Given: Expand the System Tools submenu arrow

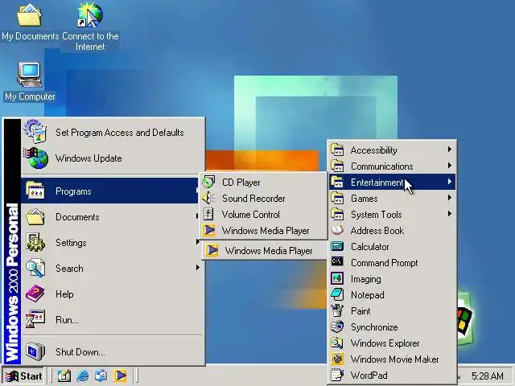Looking at the screenshot, I should (x=450, y=214).
